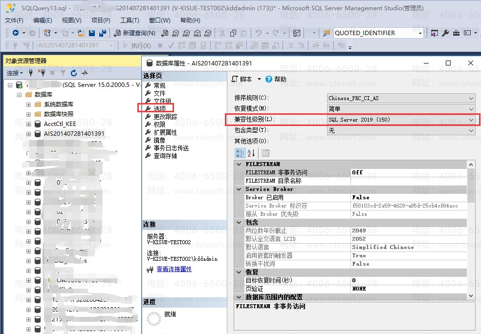Collapse the Service Broker property section
The height and width of the screenshot is (334, 481).
pos(239,189)
